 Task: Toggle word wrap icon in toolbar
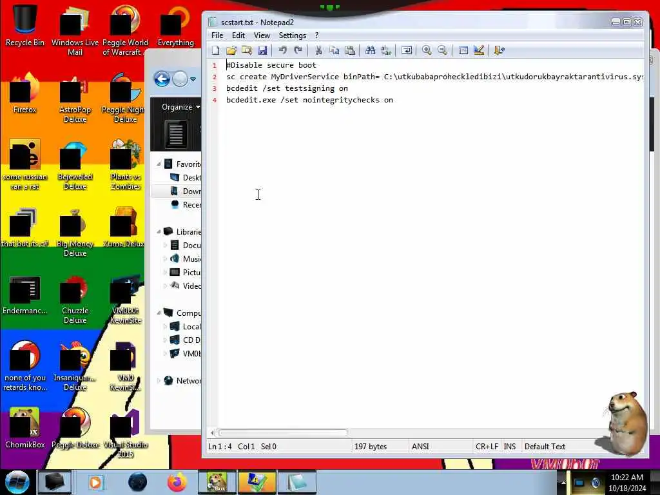coord(407,50)
